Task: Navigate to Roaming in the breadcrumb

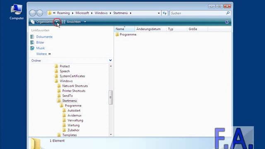Action: tap(63, 13)
